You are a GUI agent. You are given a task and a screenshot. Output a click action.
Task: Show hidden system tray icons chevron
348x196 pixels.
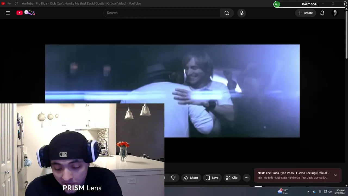pos(308,192)
